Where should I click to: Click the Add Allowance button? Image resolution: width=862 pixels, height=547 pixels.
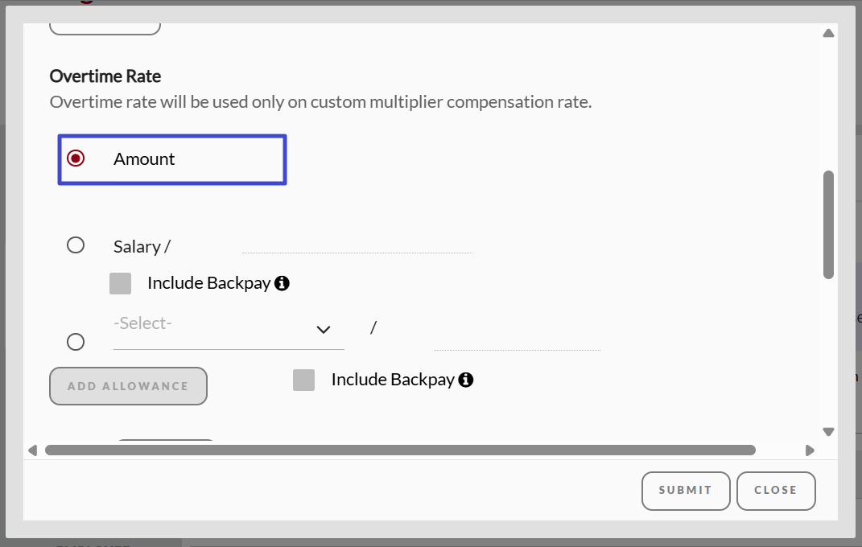coord(128,386)
